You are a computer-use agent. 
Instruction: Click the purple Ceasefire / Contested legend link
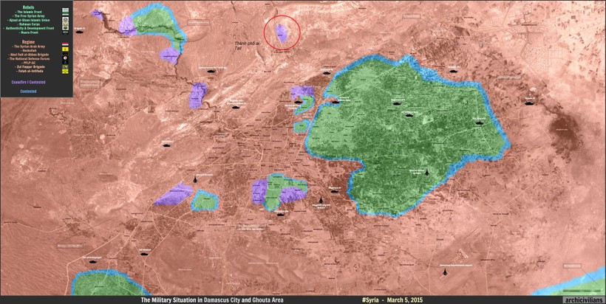click(29, 82)
